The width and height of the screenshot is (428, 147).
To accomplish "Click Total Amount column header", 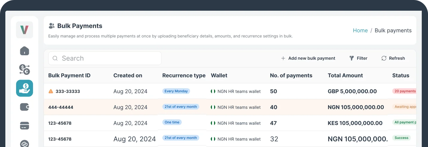I will (345, 75).
